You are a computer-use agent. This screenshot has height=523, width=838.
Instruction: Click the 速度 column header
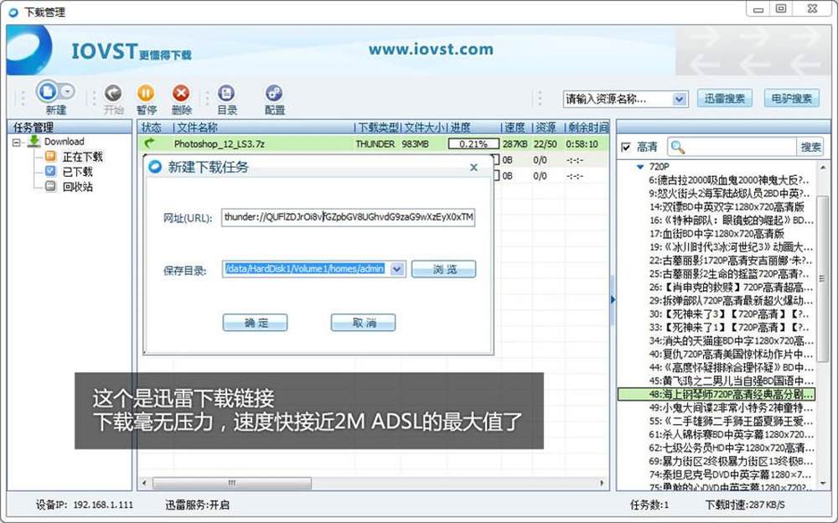click(x=515, y=127)
